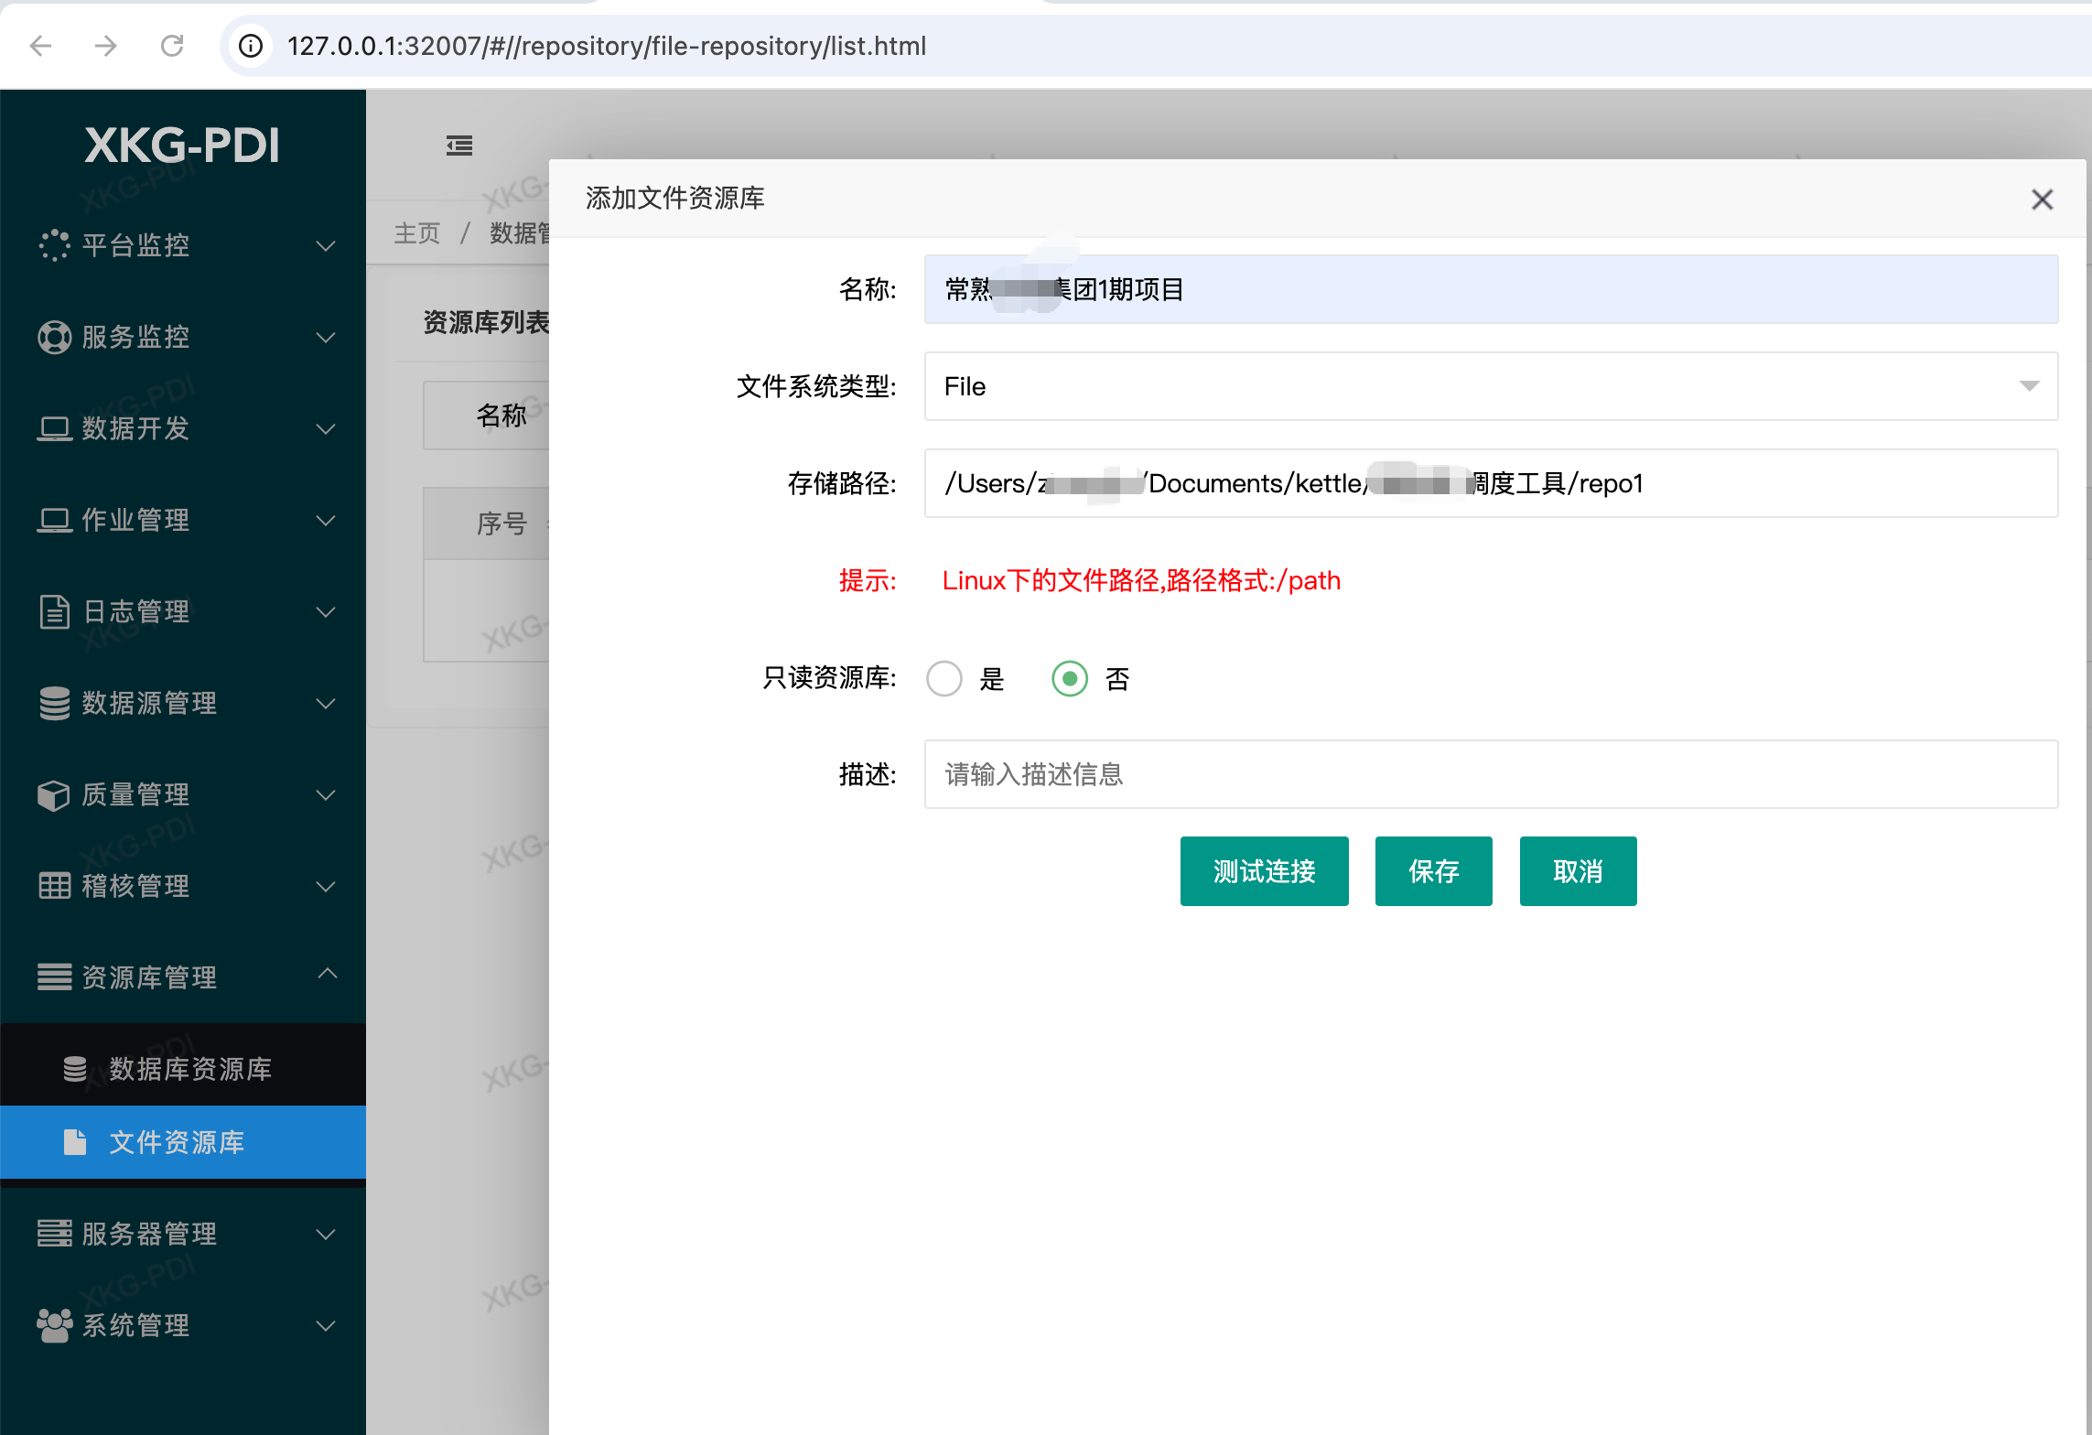Open the 文件系统类型 File dropdown

tap(2032, 386)
